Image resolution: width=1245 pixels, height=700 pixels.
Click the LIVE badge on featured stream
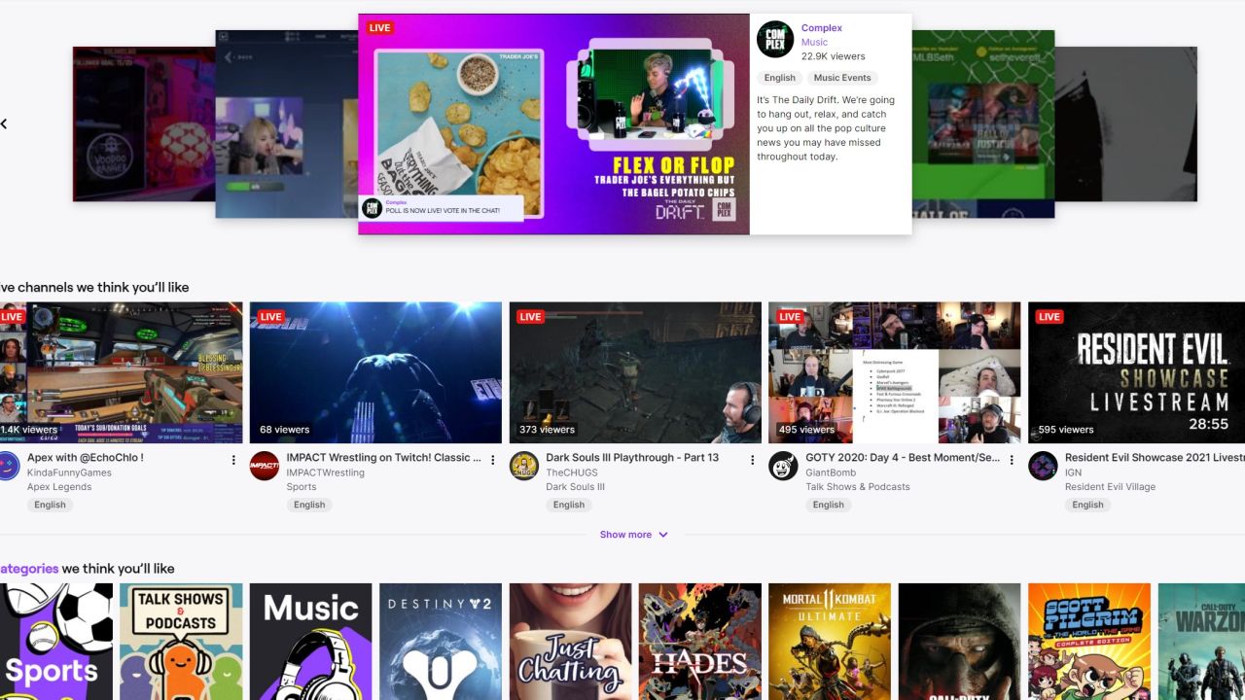click(x=379, y=28)
